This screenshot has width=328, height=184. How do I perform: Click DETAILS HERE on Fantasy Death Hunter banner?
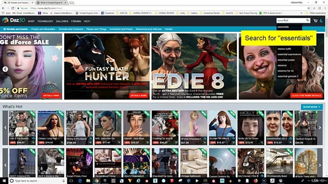(x=139, y=96)
